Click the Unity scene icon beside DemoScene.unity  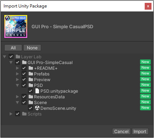(37, 108)
